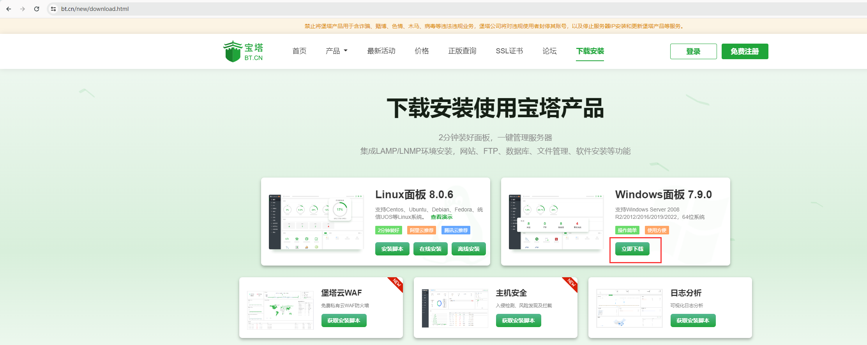The height and width of the screenshot is (345, 867).
Task: Click the 登录 button
Action: (x=693, y=51)
